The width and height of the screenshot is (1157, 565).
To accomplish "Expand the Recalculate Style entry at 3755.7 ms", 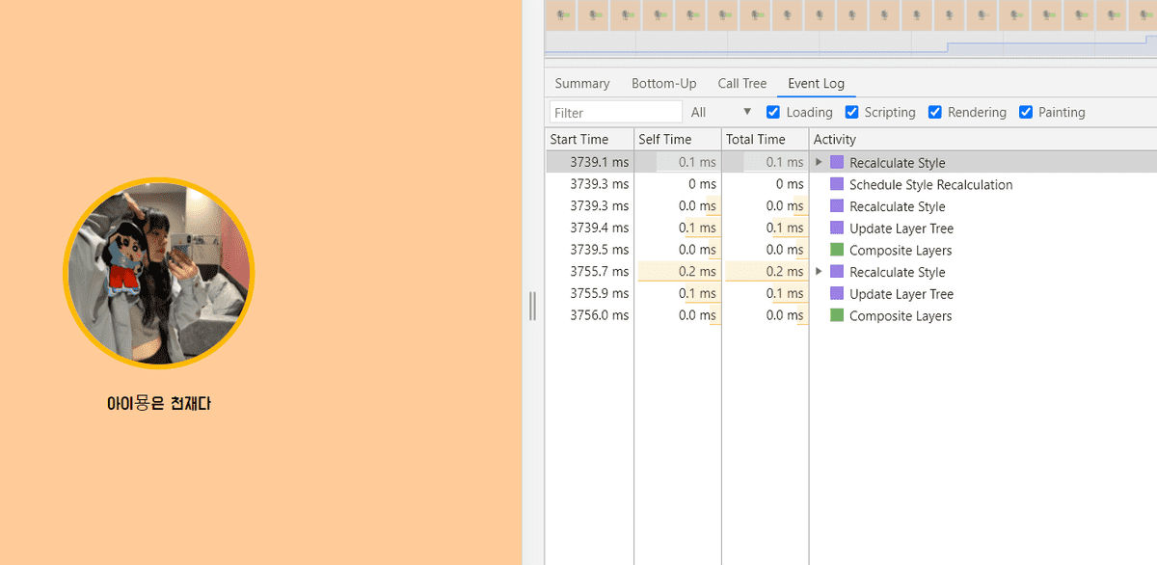I will (x=820, y=272).
